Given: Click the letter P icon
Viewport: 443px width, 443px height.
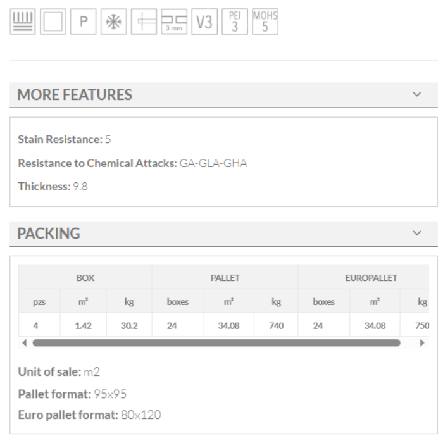Looking at the screenshot, I should coord(83,22).
